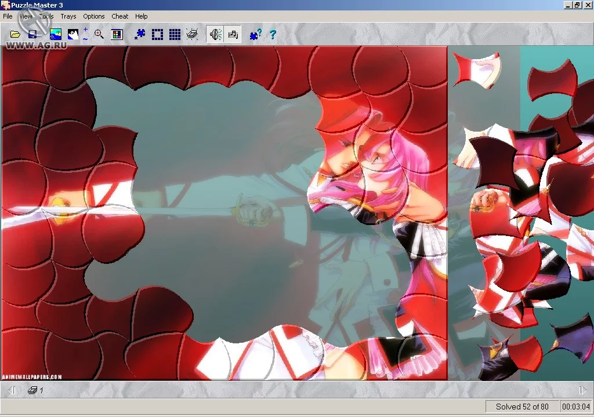Arrange pieces with the grid icon
The width and height of the screenshot is (594, 417).
[175, 34]
